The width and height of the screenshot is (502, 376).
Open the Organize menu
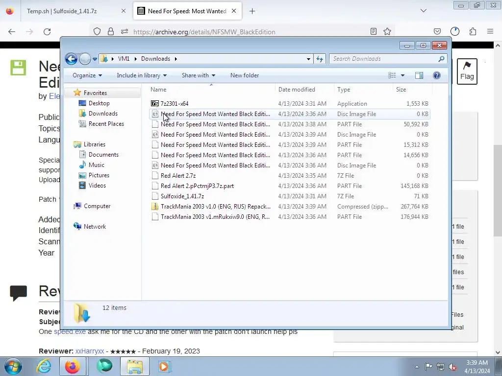[x=87, y=75]
